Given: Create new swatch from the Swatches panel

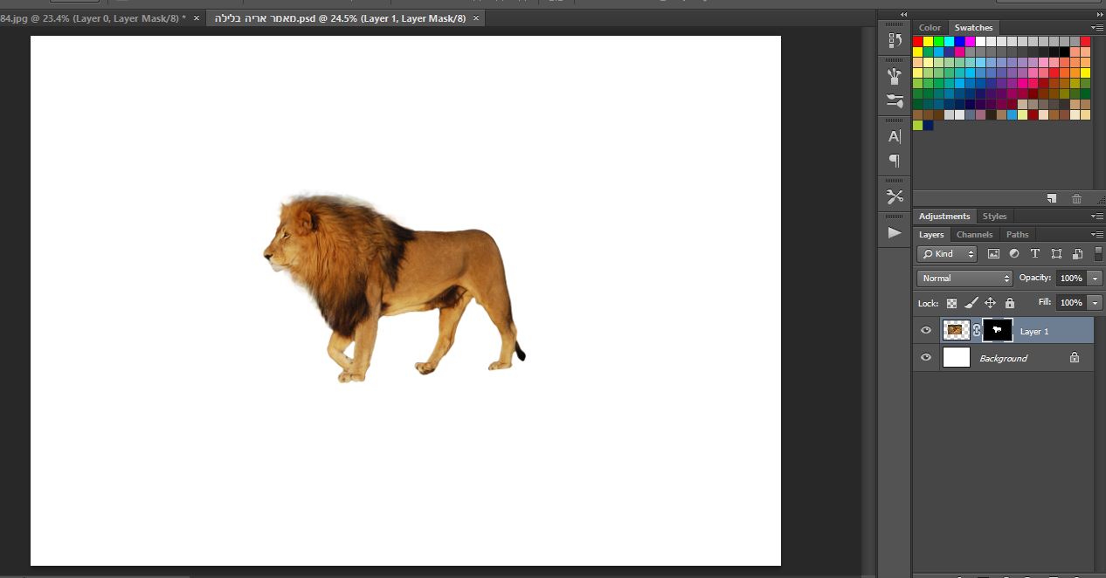Looking at the screenshot, I should tap(1053, 199).
